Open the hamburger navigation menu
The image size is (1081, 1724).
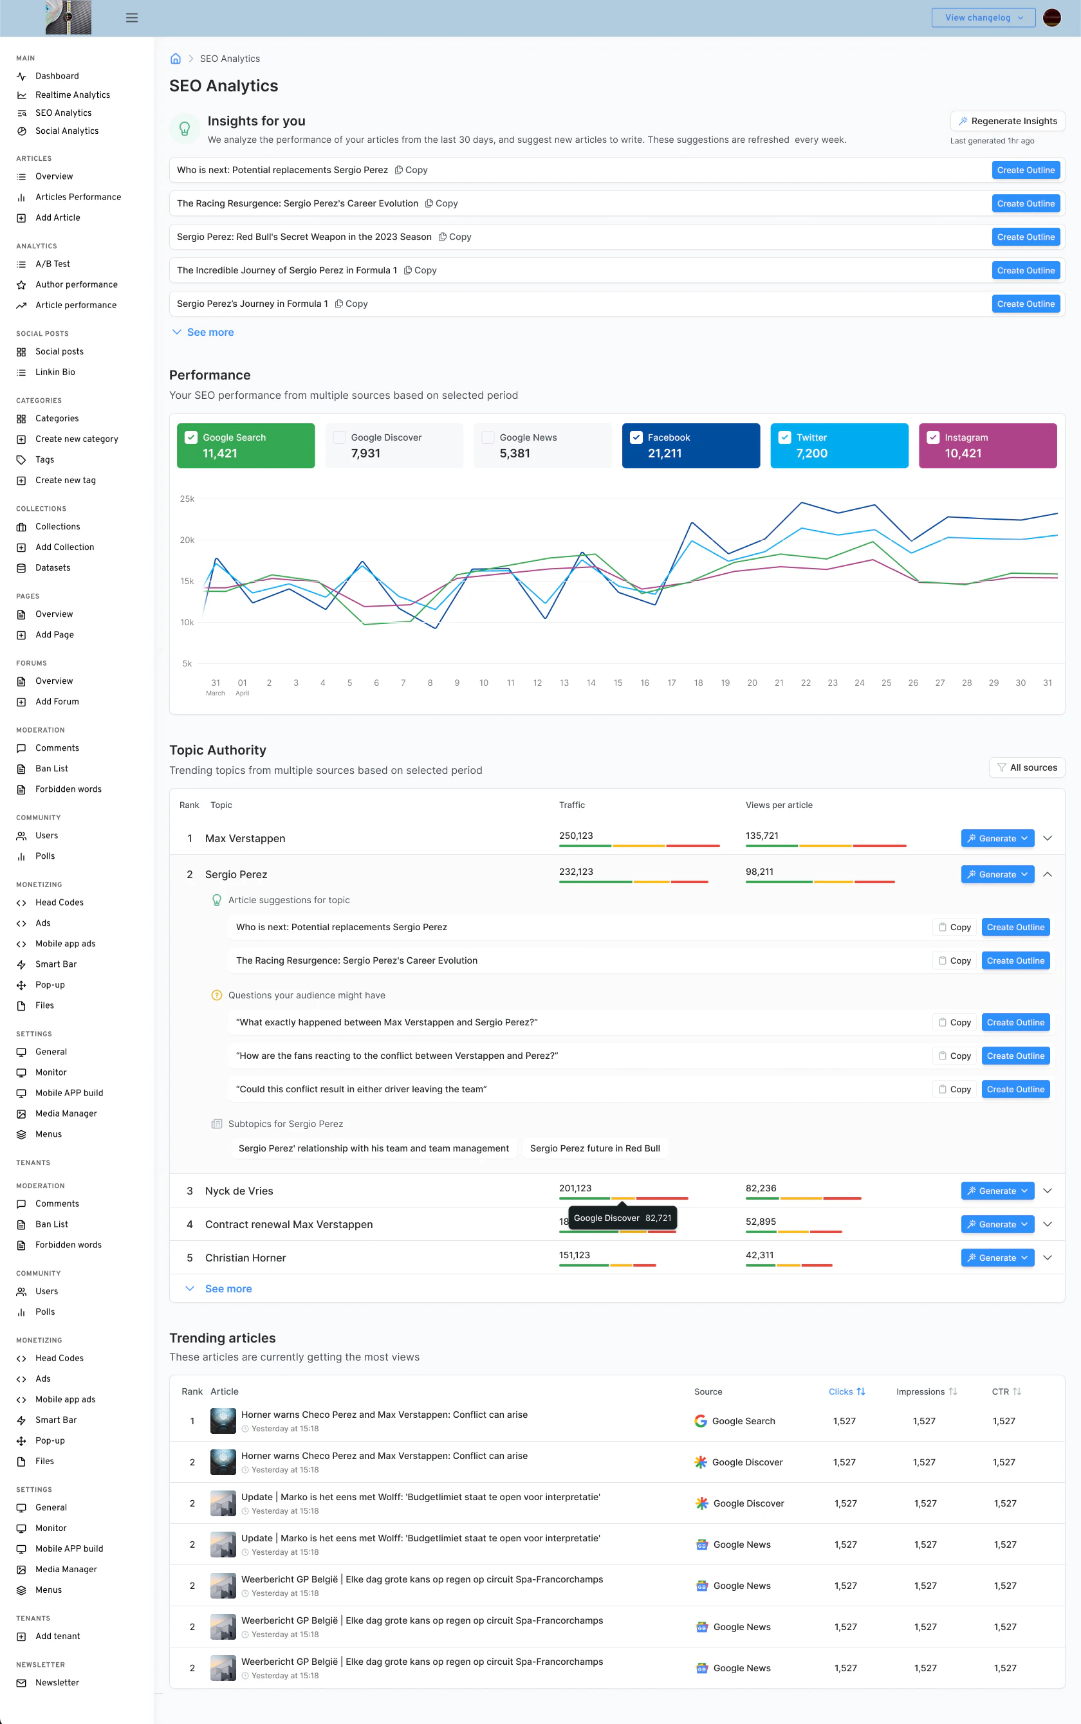tap(131, 17)
